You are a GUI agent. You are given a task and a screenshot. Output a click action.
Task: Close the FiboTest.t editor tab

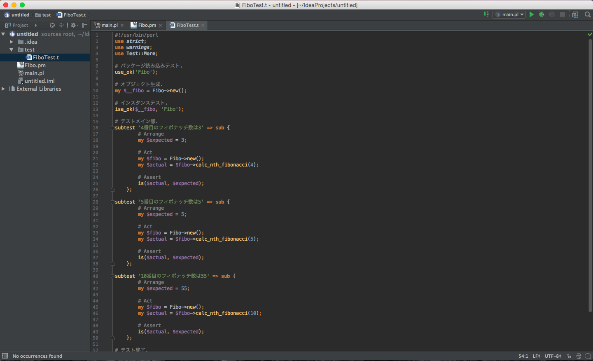(x=203, y=26)
